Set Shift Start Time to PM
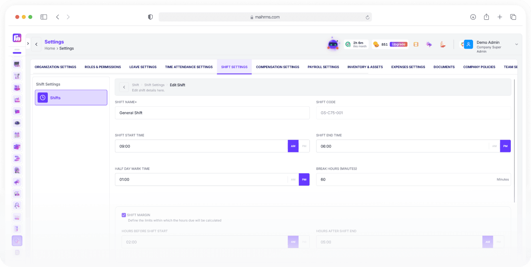 304,146
